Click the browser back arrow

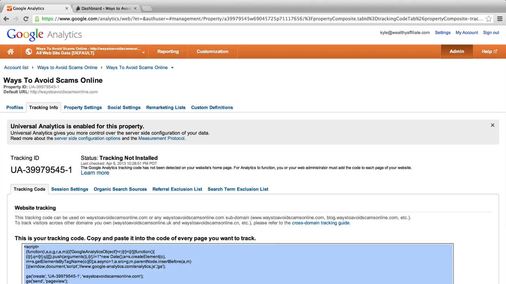click(6, 19)
